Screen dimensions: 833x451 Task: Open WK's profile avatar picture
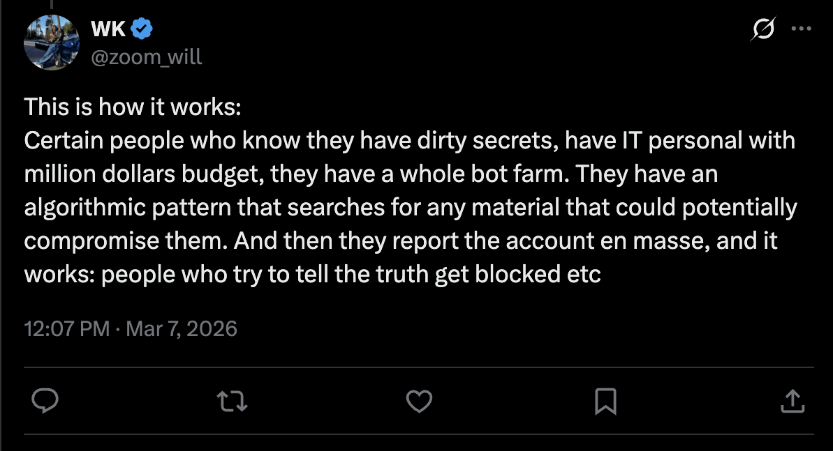tap(51, 42)
